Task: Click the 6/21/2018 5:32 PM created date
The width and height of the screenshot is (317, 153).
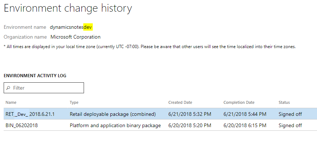Action: [x=190, y=114]
